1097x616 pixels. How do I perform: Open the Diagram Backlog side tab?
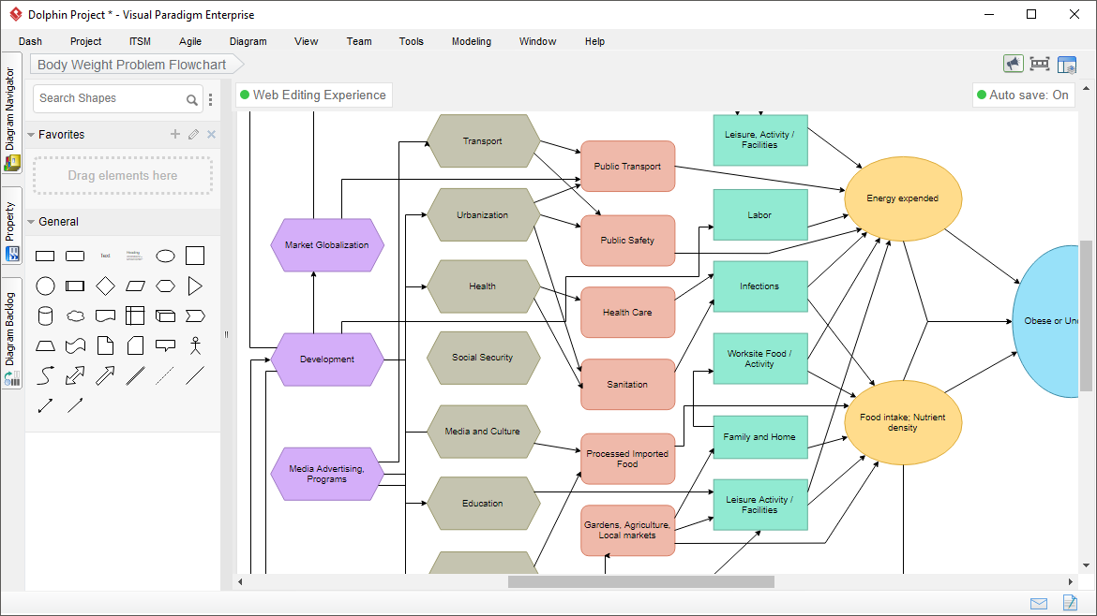[x=11, y=333]
